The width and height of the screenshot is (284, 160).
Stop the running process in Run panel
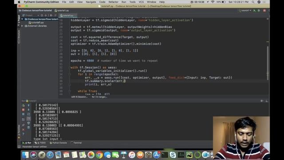click(x=23, y=110)
